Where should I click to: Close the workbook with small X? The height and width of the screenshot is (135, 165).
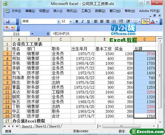coord(160,16)
